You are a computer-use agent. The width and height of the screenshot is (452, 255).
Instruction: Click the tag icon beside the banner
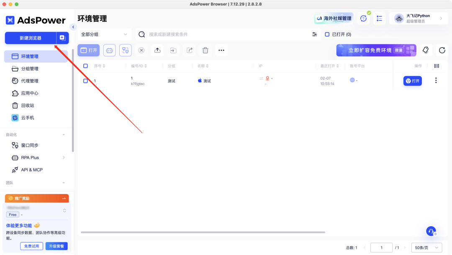426,50
